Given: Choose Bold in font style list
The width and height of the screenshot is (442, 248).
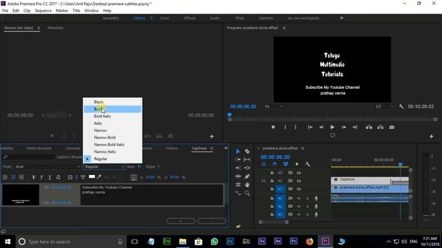Looking at the screenshot, I should (x=113, y=109).
